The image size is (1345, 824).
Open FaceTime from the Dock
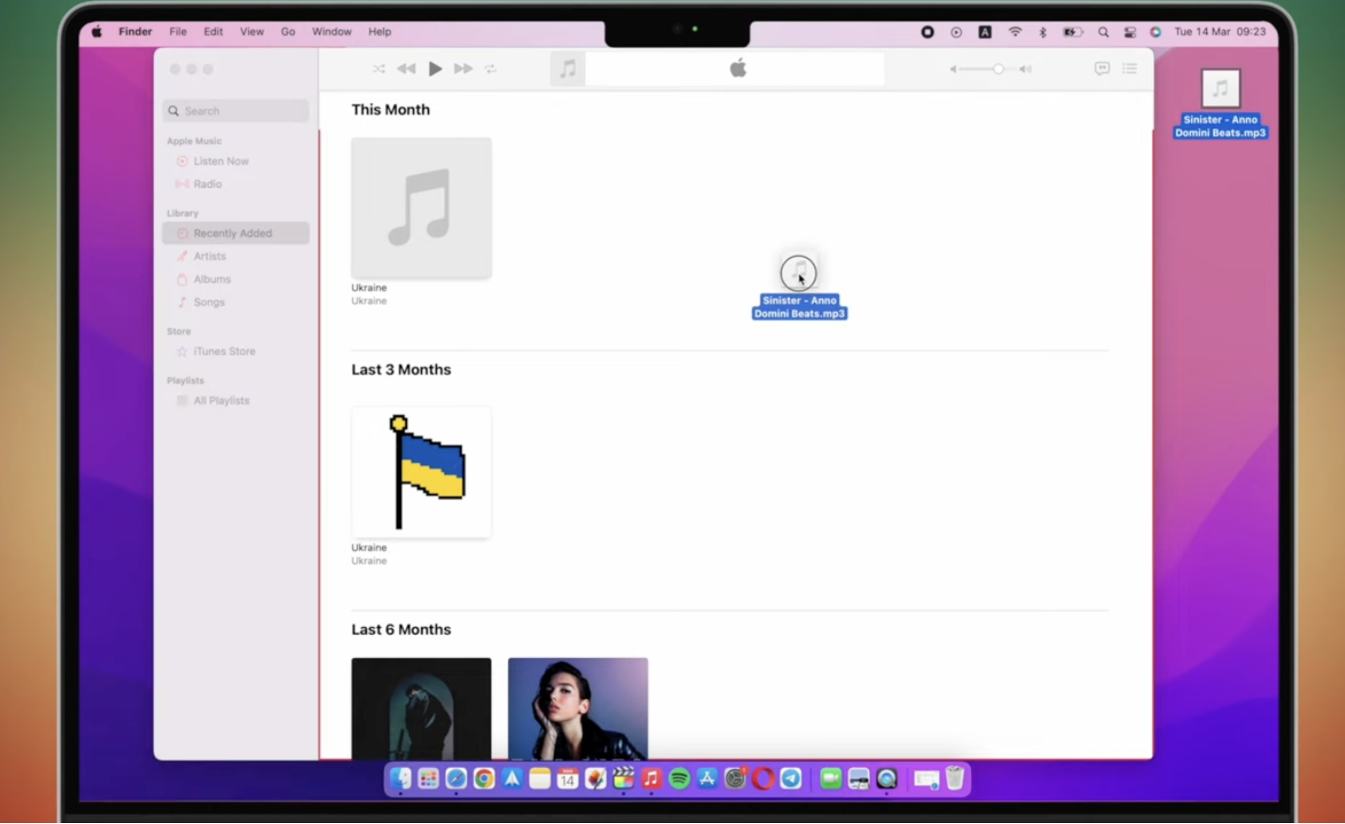click(830, 779)
